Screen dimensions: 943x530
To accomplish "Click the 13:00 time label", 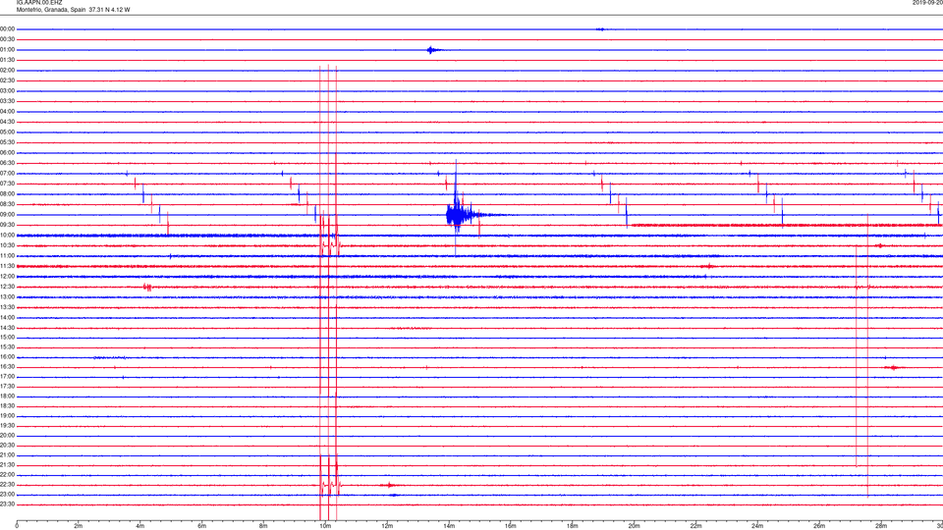I will 8,296.
